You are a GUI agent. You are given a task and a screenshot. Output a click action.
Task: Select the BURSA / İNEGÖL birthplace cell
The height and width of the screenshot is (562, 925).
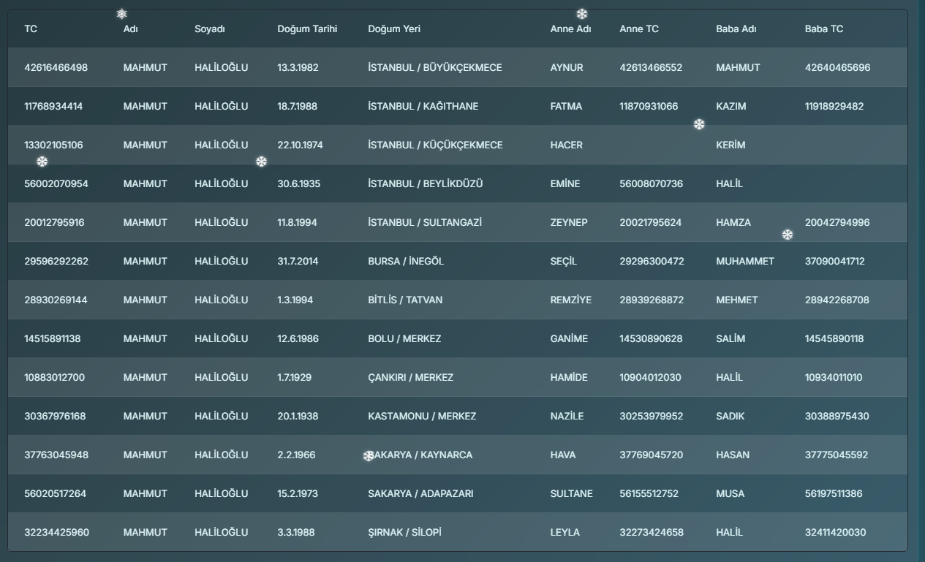pyautogui.click(x=406, y=261)
